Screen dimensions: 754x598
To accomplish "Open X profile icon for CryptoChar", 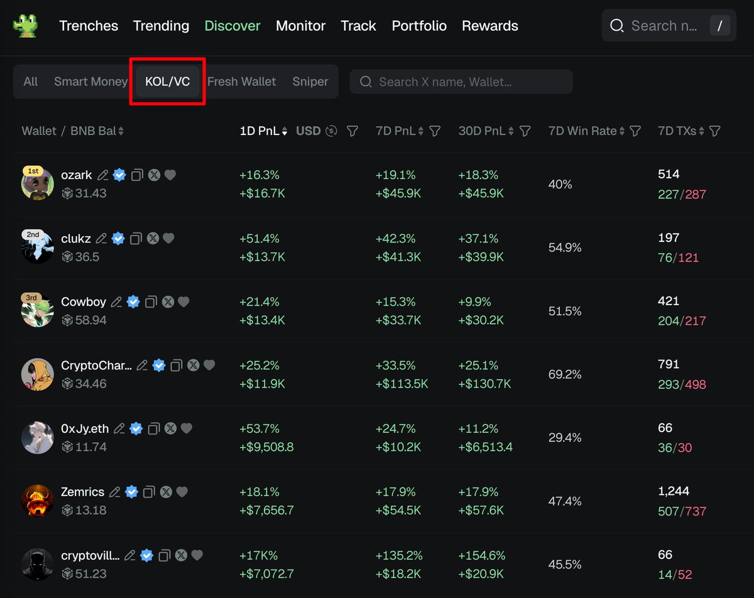I will point(194,365).
